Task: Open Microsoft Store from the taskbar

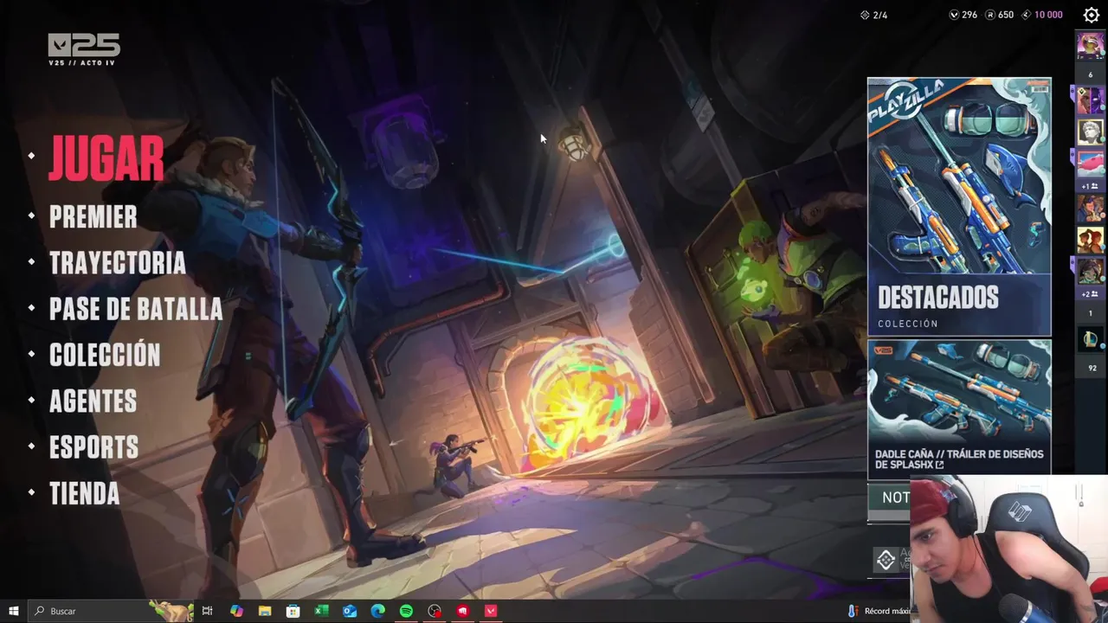Action: coord(293,611)
